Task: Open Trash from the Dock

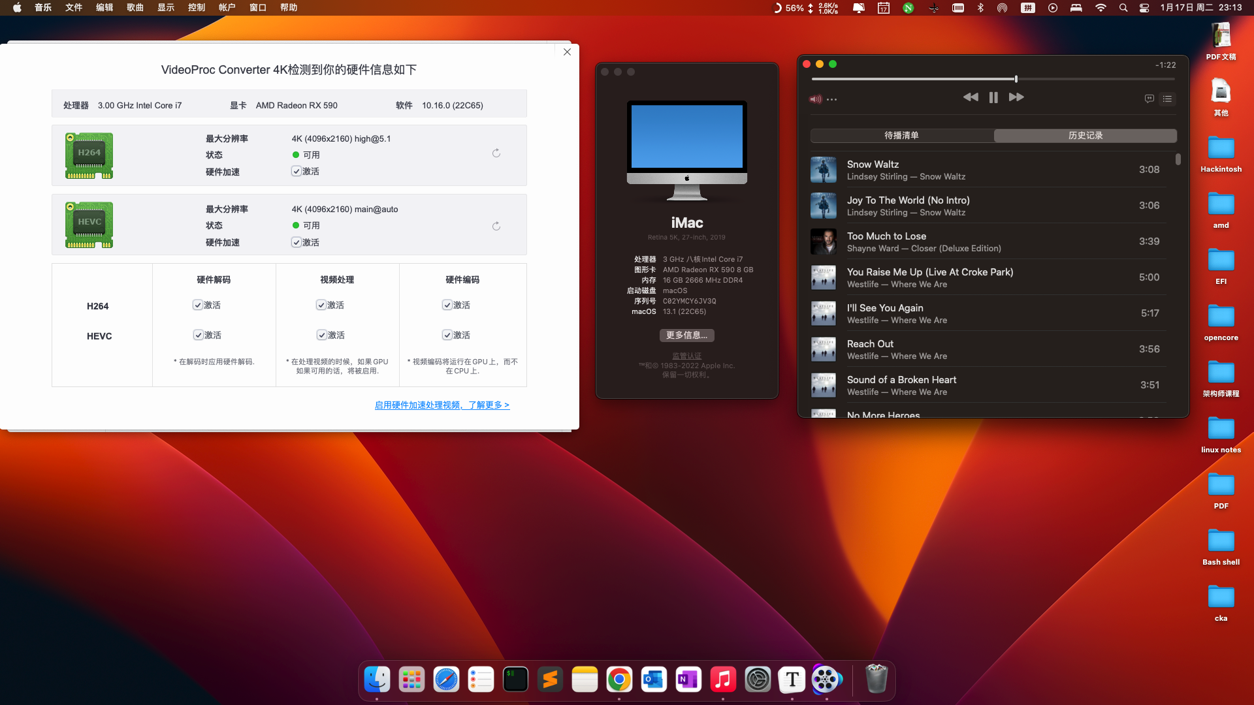Action: coord(876,680)
